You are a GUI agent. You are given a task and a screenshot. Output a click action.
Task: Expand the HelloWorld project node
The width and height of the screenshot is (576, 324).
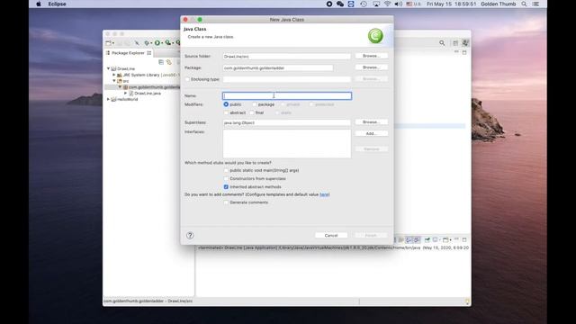point(108,99)
